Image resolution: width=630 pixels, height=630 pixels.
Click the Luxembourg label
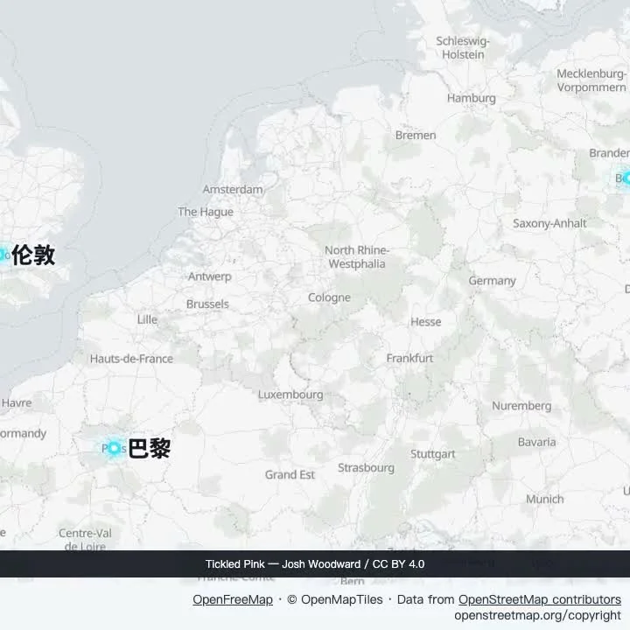[x=290, y=395]
